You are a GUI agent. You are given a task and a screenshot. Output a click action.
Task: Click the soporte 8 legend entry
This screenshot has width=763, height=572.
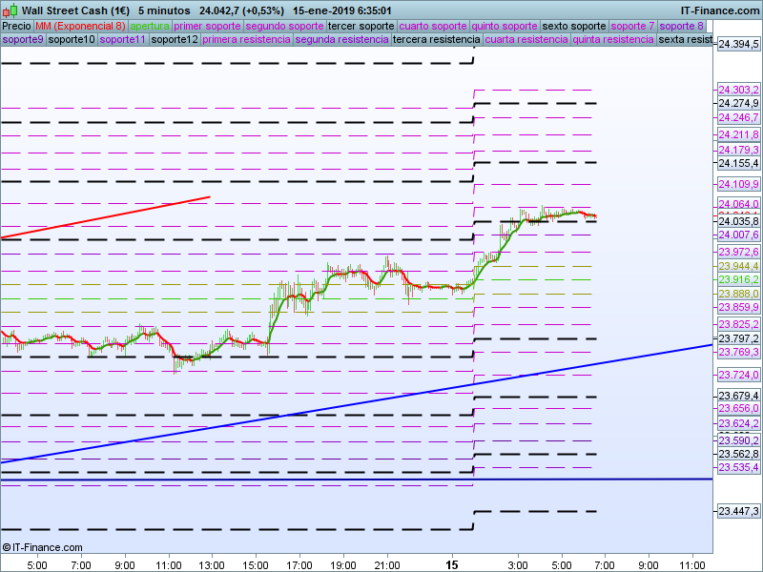point(681,27)
